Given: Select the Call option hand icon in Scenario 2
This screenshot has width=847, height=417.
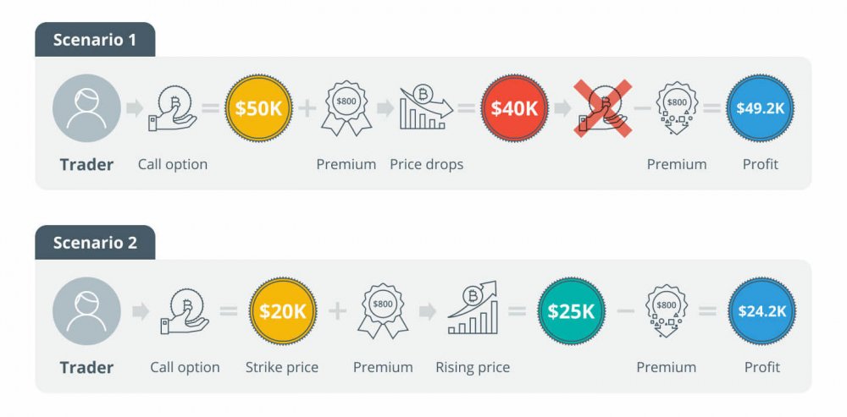Looking at the screenshot, I should (x=185, y=311).
